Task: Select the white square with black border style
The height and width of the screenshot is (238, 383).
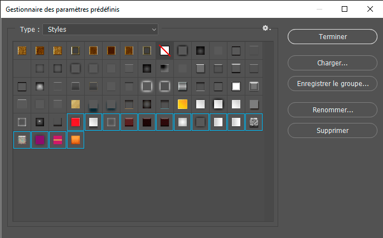Action: [x=236, y=87]
